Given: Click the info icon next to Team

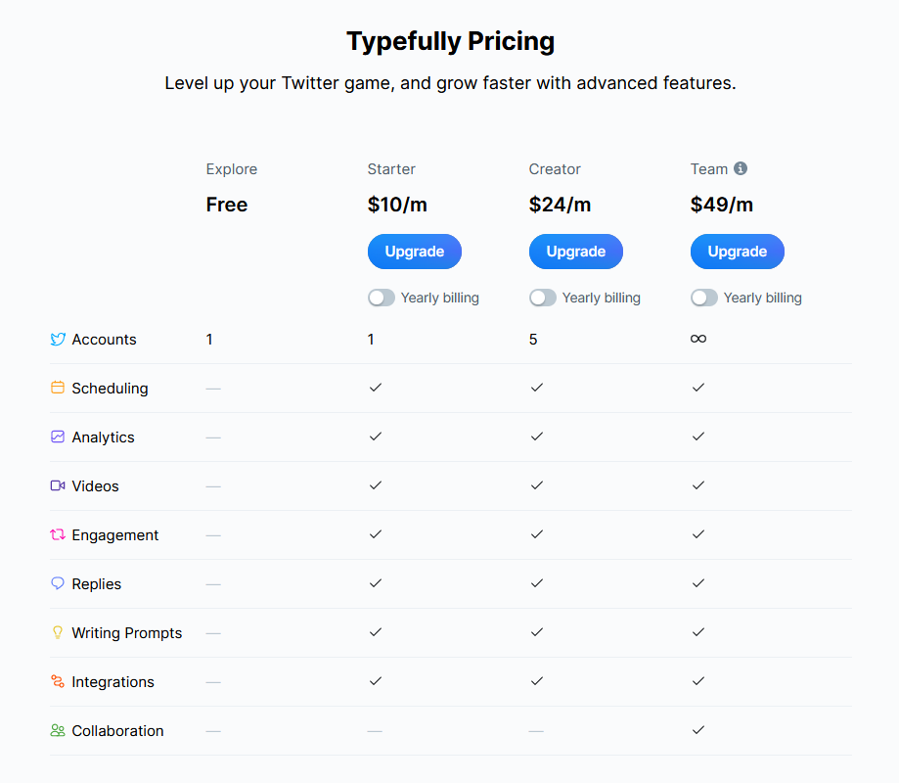Looking at the screenshot, I should coord(741,168).
